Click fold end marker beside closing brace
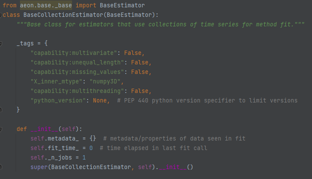The width and height of the screenshot is (312, 179). (x=1, y=110)
